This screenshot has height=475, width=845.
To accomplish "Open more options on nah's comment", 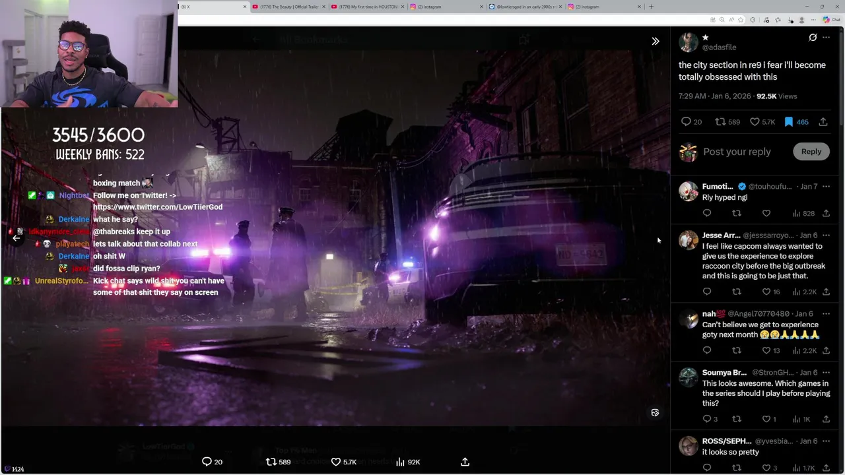I will tap(826, 314).
